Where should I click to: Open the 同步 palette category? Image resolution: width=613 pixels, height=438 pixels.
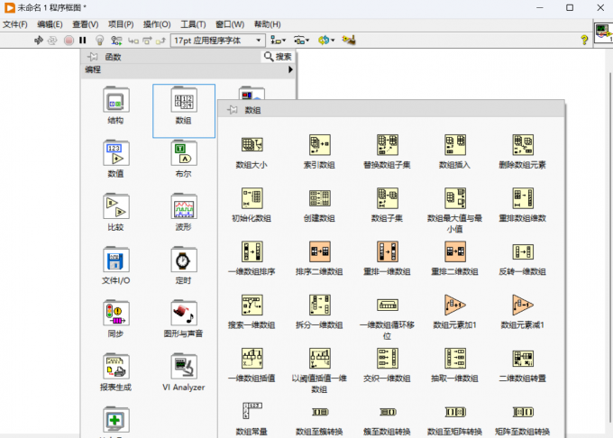115,314
